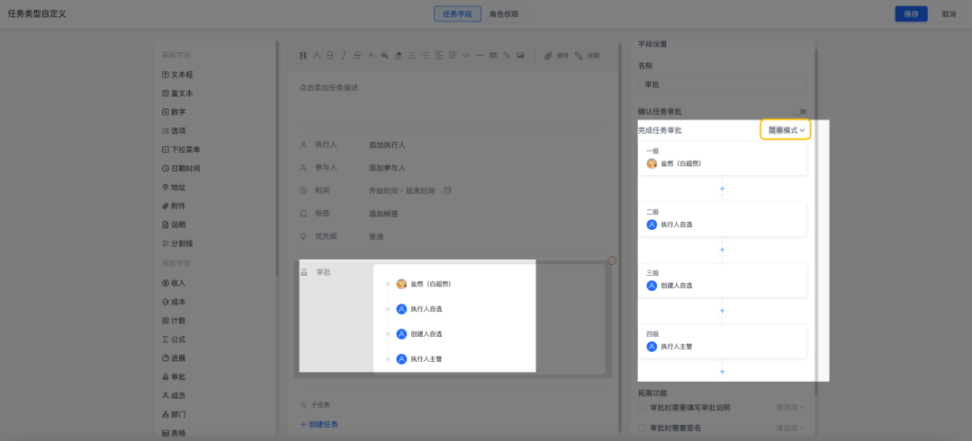Image resolution: width=972 pixels, height=441 pixels.
Task: Click the 点击添加任务描述 description area
Action: coord(328,88)
